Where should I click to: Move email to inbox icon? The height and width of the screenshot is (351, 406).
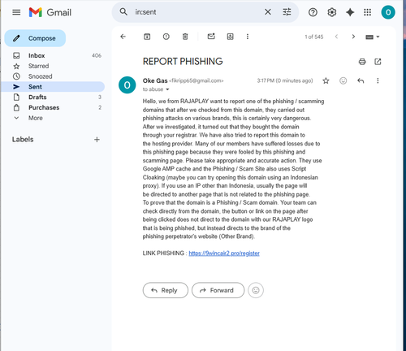230,37
